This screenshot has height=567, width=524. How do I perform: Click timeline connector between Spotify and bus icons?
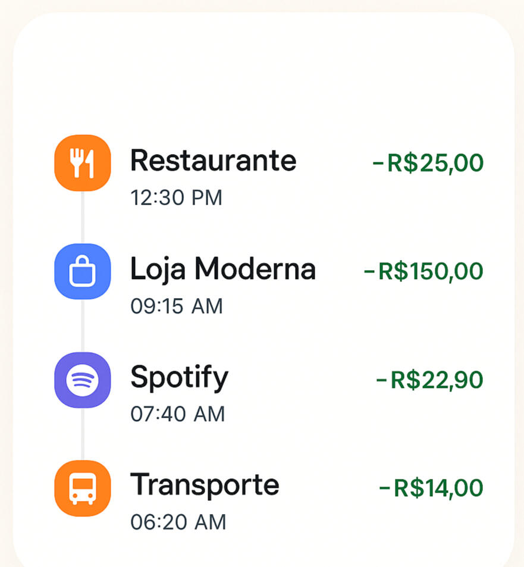point(82,434)
